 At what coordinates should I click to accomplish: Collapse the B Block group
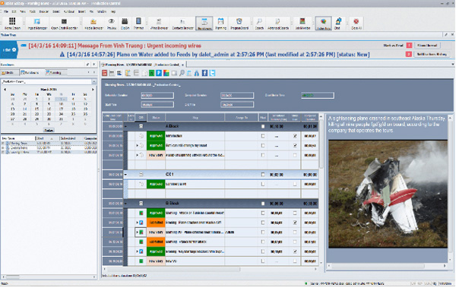point(125,204)
